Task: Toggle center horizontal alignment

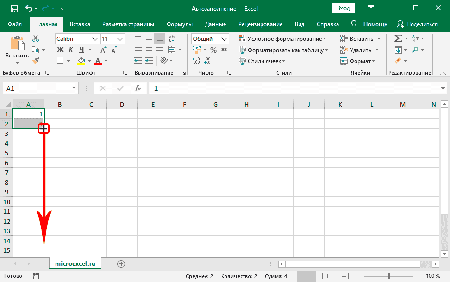Action: coord(149,50)
